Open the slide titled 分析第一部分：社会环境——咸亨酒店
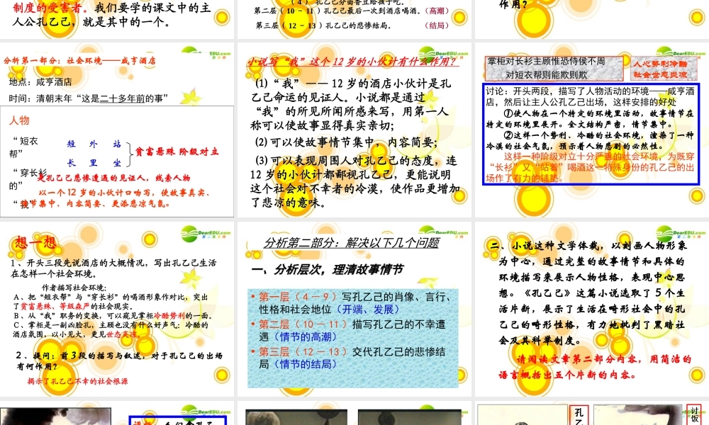The image size is (709, 425). (x=117, y=130)
